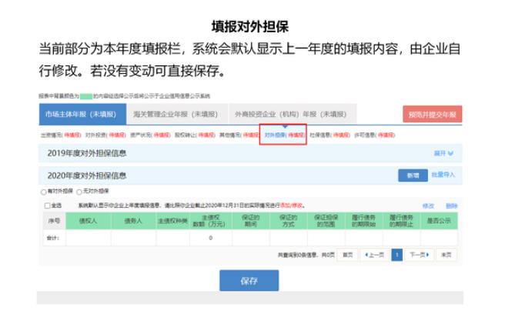
Task: Check the 全选 checkbox
Action: (x=46, y=206)
